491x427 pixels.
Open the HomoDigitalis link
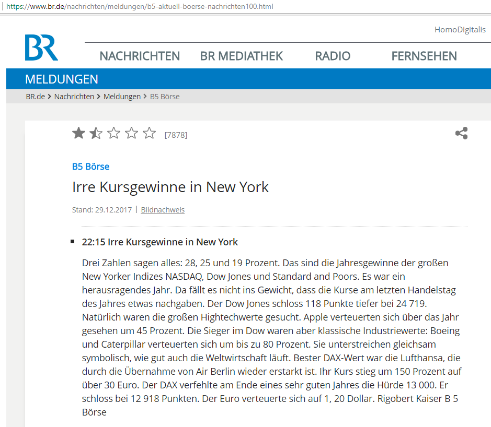pyautogui.click(x=461, y=30)
